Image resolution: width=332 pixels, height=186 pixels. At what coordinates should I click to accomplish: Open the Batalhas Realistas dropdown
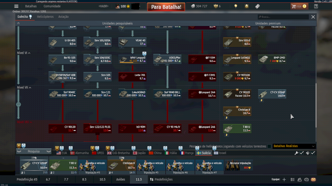[x=294, y=146]
